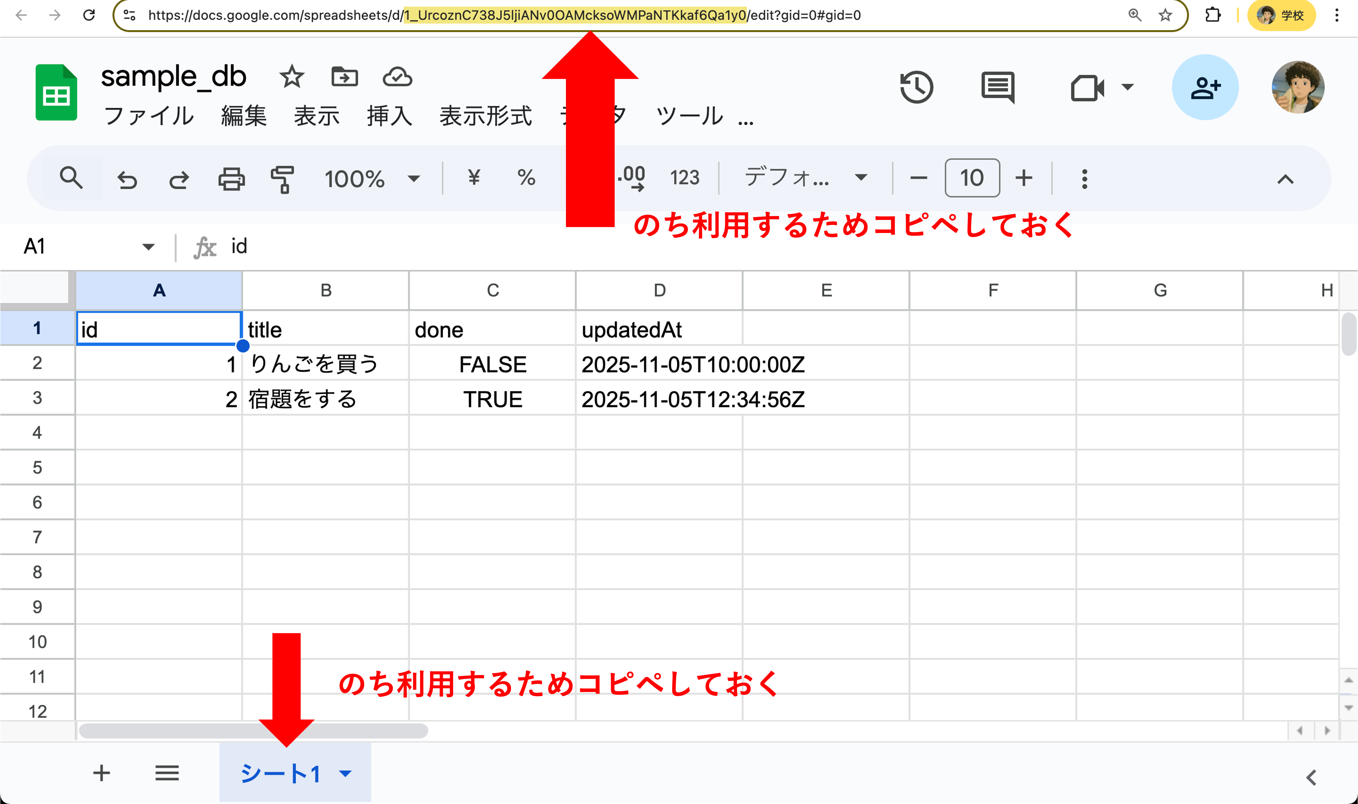Show the side panel chevron

[1311, 777]
